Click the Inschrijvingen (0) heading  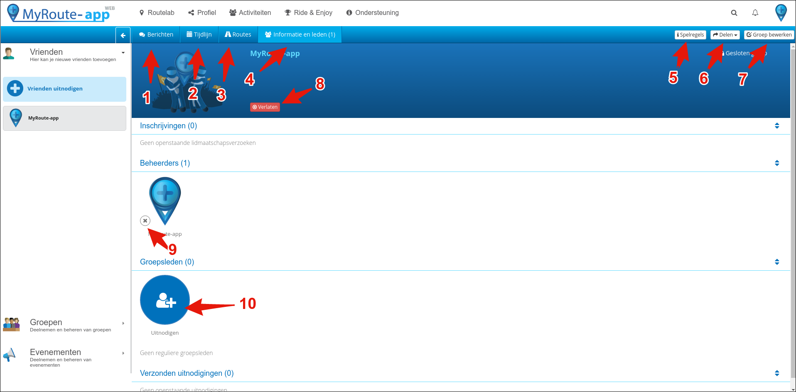(x=168, y=126)
